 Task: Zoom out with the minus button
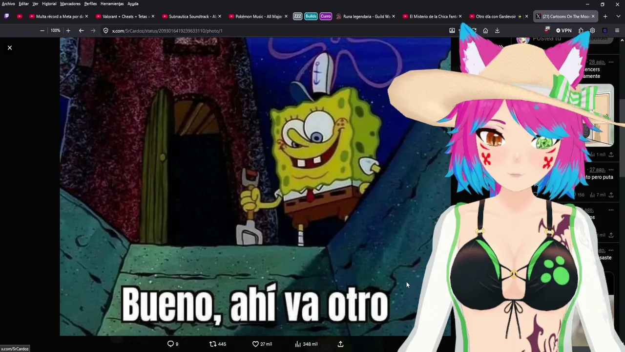(x=42, y=30)
